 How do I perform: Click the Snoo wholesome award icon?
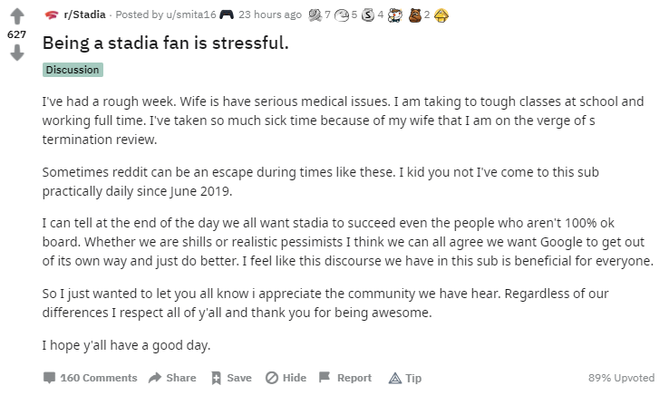pos(395,15)
